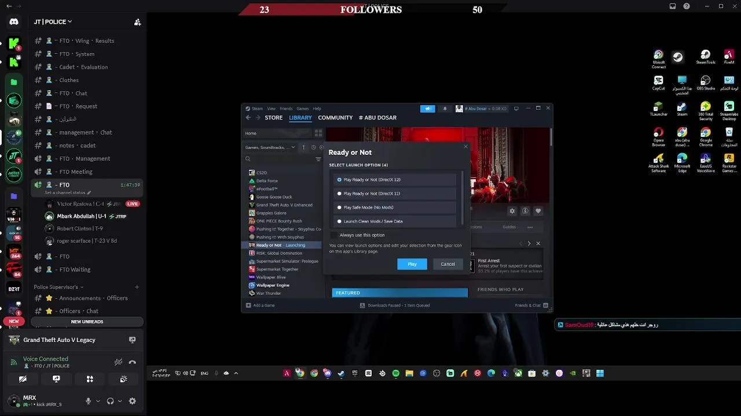
Task: Select Play Ready or Not (DirectX 12)
Action: 395,180
